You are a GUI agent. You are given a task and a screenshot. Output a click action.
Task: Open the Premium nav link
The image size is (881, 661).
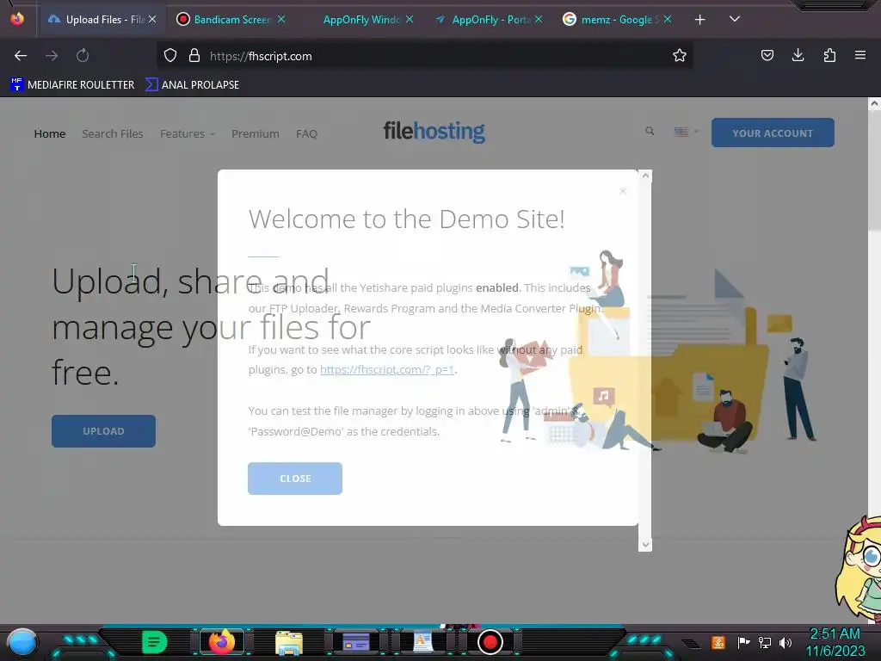click(x=255, y=133)
